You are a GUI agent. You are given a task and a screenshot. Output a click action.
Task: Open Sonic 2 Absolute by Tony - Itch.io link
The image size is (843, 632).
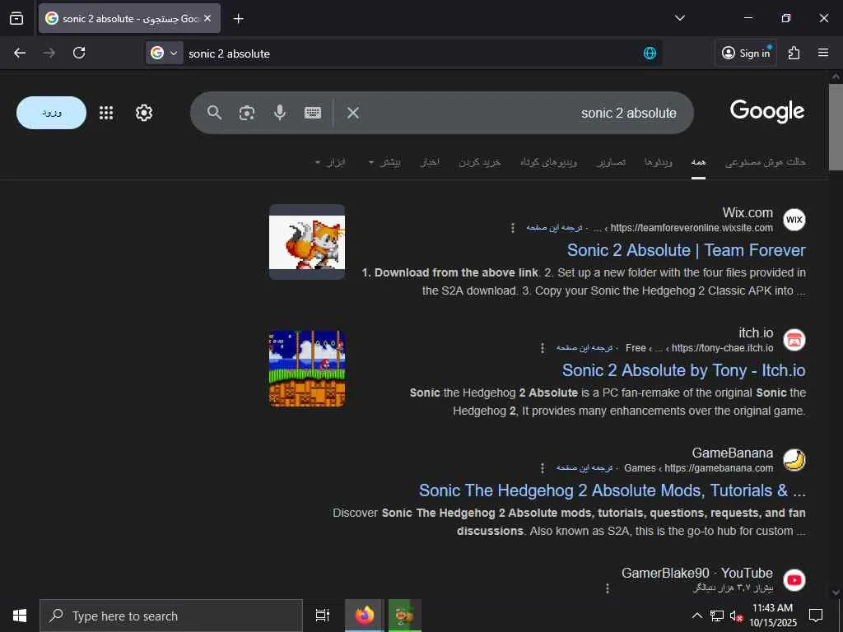(683, 370)
